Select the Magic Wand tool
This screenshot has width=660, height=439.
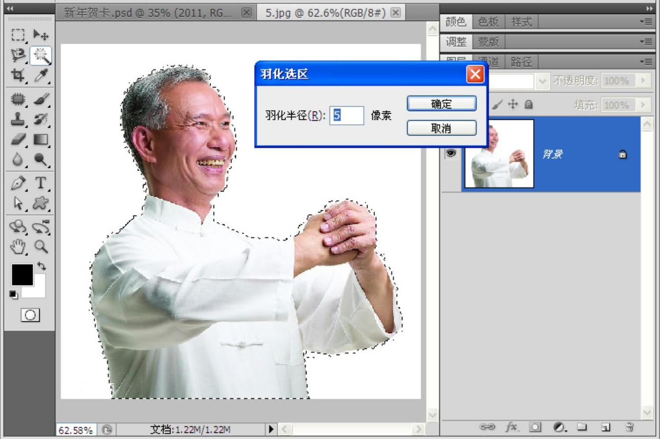[41, 55]
